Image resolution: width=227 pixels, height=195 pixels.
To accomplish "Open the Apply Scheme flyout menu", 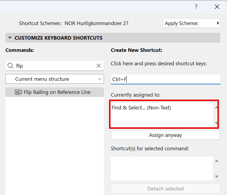I will [x=191, y=23].
